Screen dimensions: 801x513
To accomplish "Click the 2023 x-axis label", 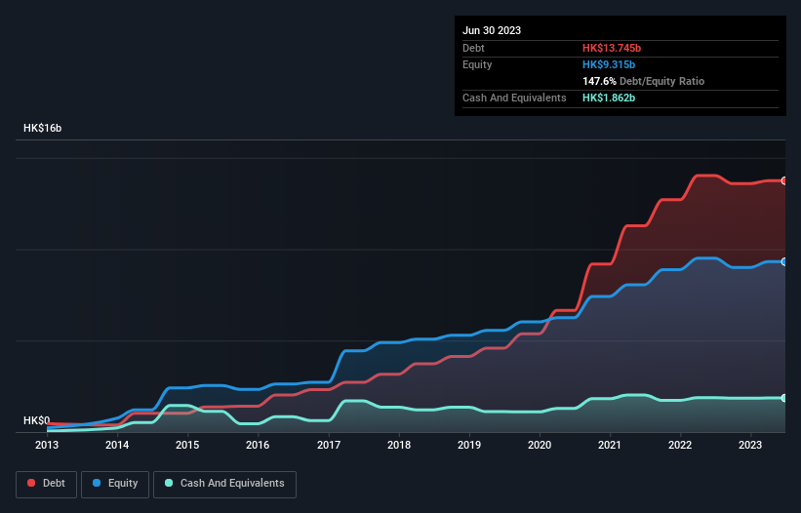I will 750,445.
